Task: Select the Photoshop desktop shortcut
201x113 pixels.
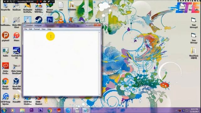Action: (x=50, y=19)
